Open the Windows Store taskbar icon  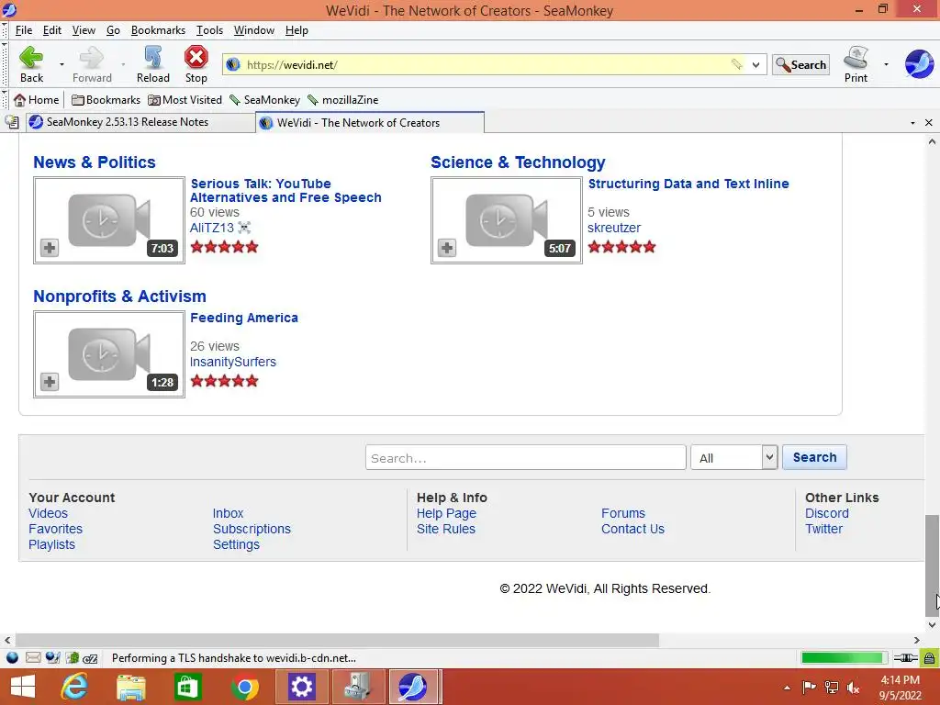pos(187,687)
